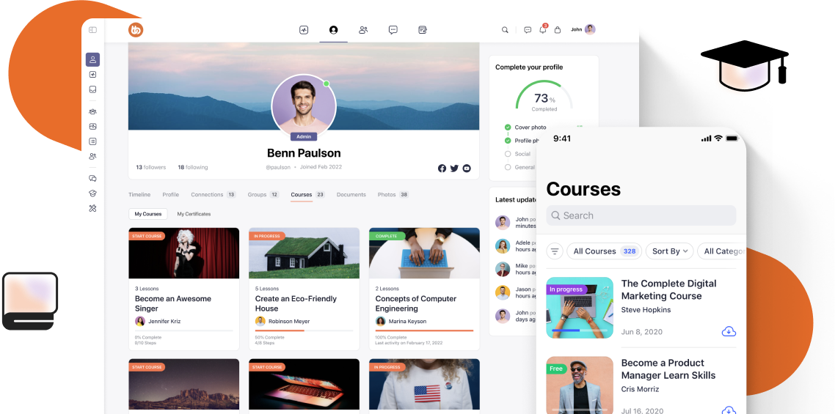Collapse the left sidebar with the panel icon
This screenshot has width=835, height=414.
[x=92, y=30]
